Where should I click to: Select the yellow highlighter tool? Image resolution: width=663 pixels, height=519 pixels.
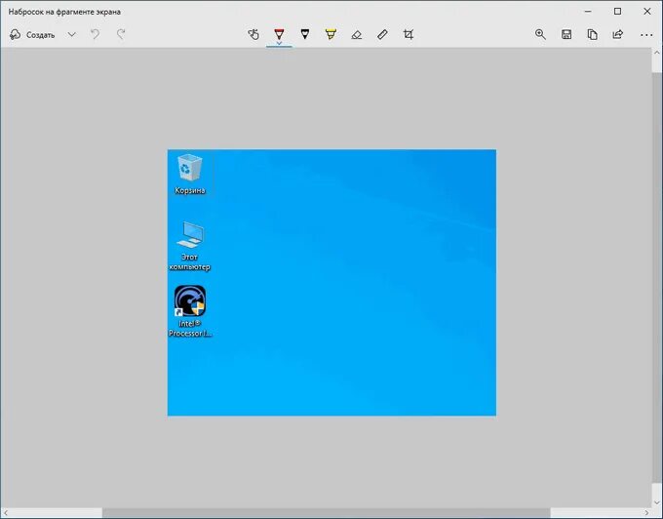[331, 34]
